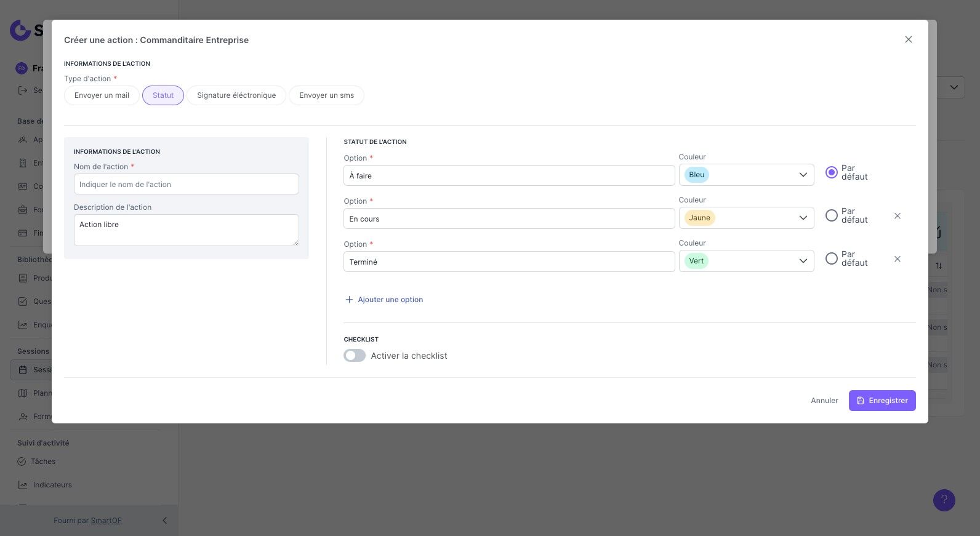This screenshot has width=980, height=536.
Task: Click the Nom de l'action field
Action: point(186,184)
